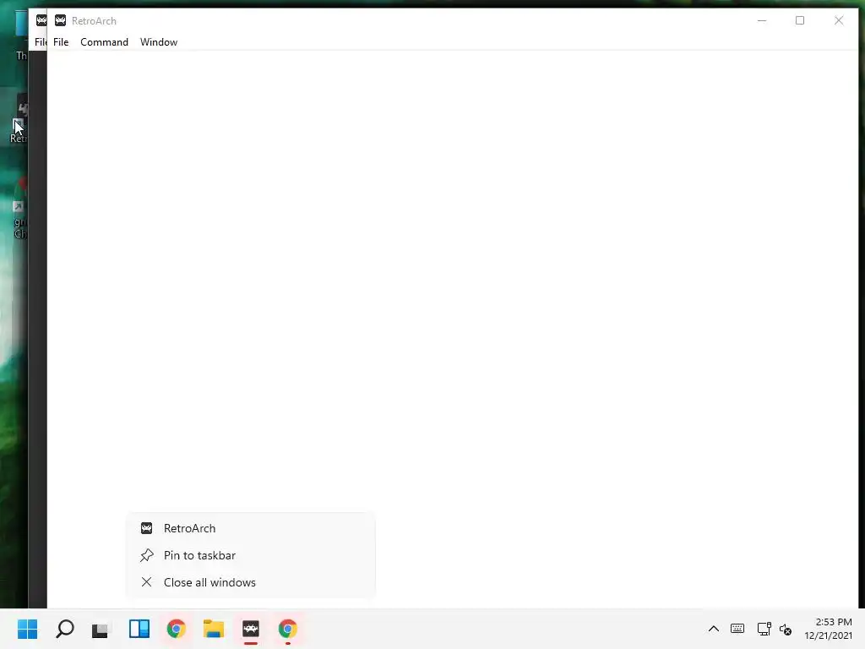
Task: Show hidden system tray icons
Action: (x=713, y=629)
